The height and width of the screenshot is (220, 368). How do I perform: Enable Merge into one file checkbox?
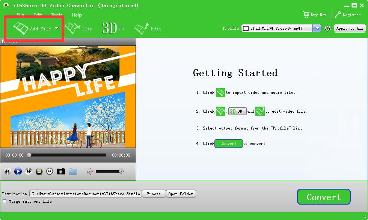tap(5, 201)
